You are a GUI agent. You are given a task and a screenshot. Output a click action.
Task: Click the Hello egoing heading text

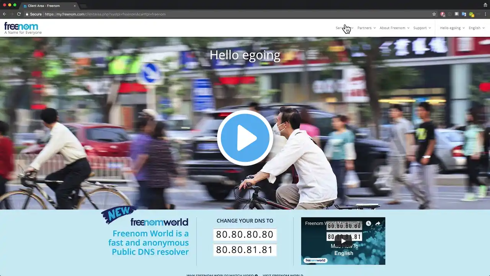(x=245, y=55)
